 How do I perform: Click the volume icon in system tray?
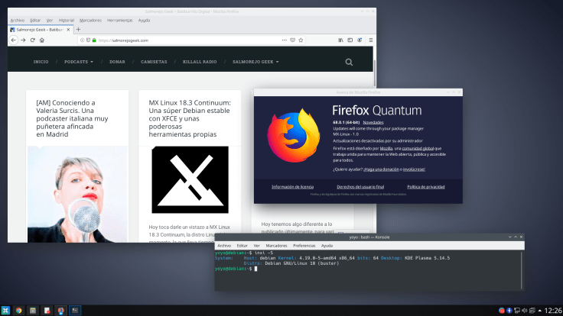click(x=526, y=310)
